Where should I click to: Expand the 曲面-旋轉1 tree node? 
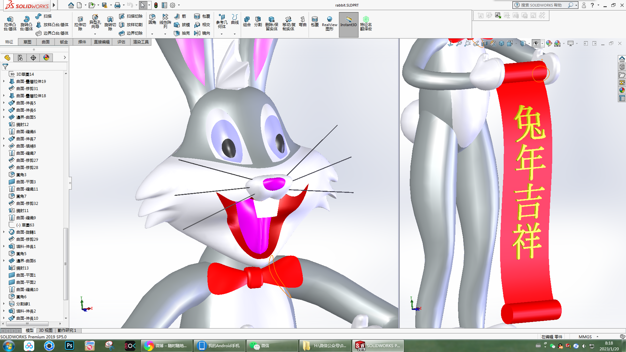4,232
